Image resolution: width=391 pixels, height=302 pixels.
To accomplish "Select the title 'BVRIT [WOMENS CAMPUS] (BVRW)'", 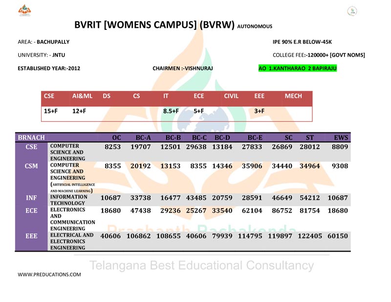I will coord(154,25).
